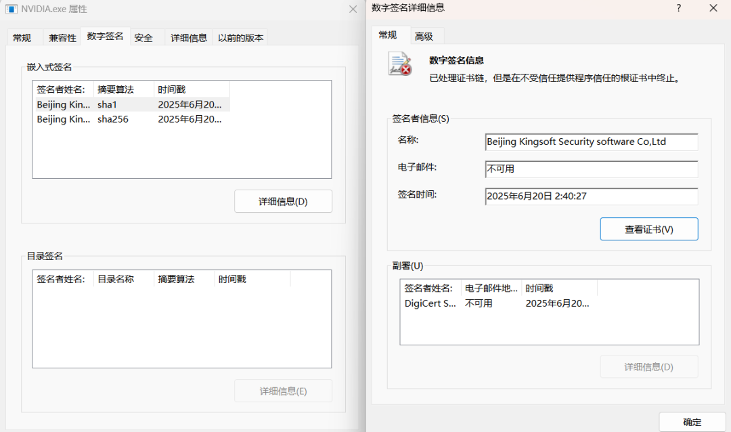Select the 数字签名 tab
Screen dimensions: 731x432
[105, 37]
